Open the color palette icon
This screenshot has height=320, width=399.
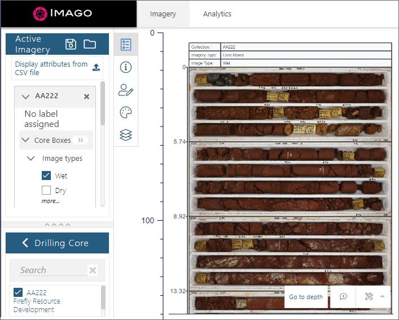[x=126, y=113]
